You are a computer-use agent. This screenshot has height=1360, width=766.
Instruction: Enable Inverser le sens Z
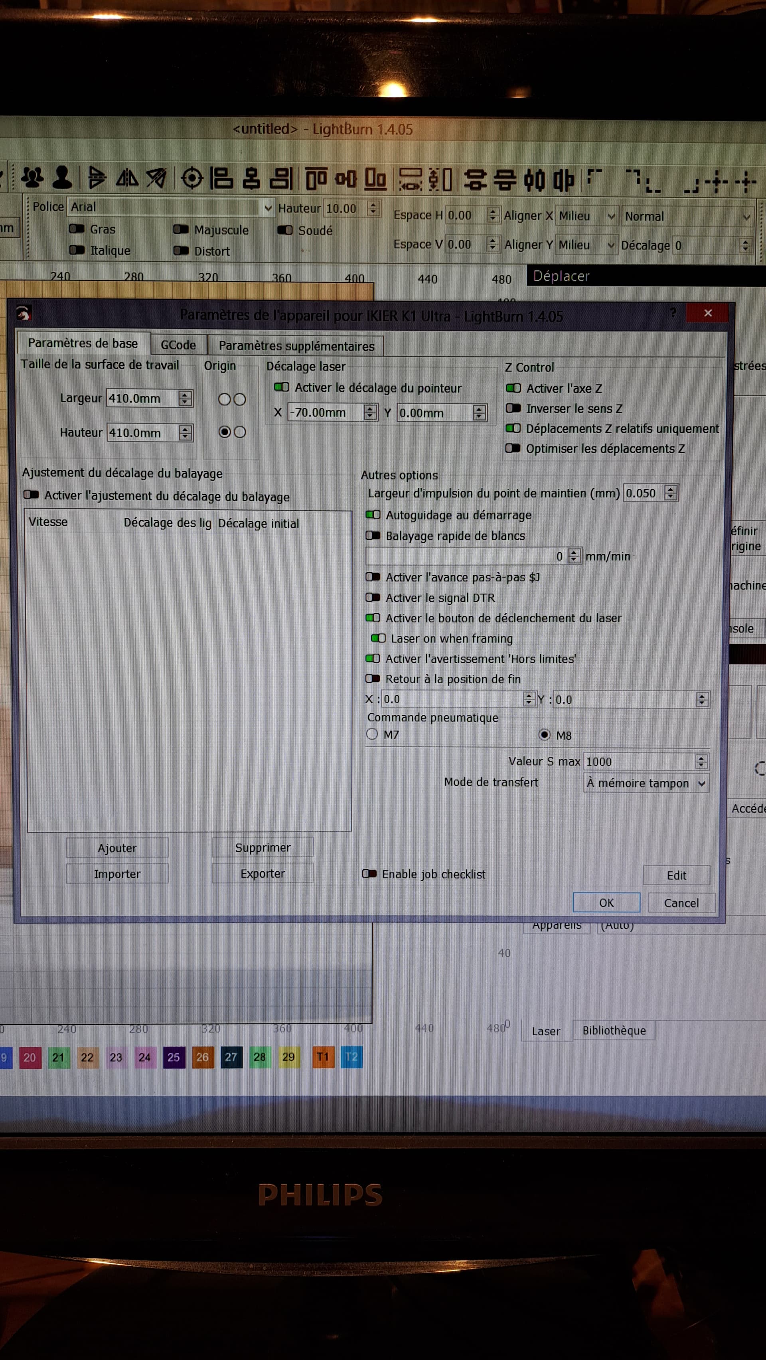[513, 408]
